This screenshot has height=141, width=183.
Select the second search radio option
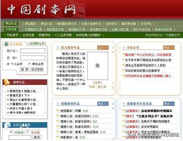[x=27, y=132]
